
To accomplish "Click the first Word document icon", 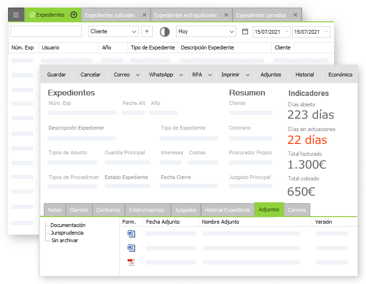I will pos(131,234).
